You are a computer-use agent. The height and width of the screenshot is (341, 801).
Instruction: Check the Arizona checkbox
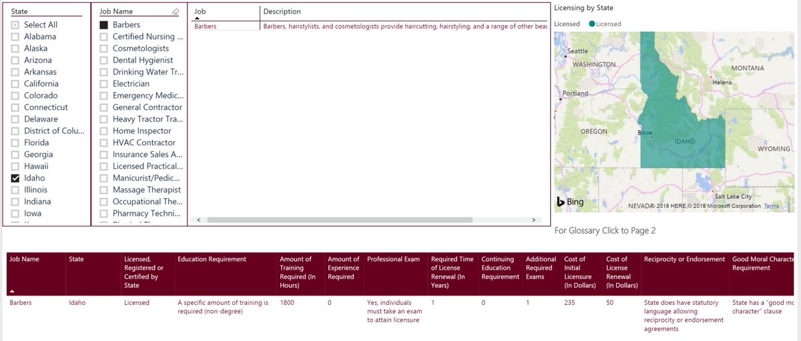(15, 60)
